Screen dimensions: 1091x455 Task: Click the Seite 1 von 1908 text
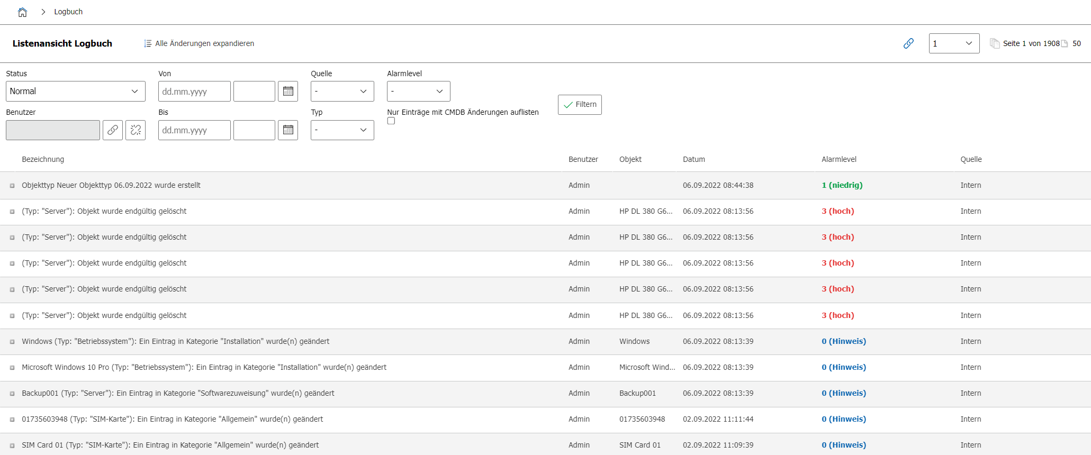tap(1031, 43)
